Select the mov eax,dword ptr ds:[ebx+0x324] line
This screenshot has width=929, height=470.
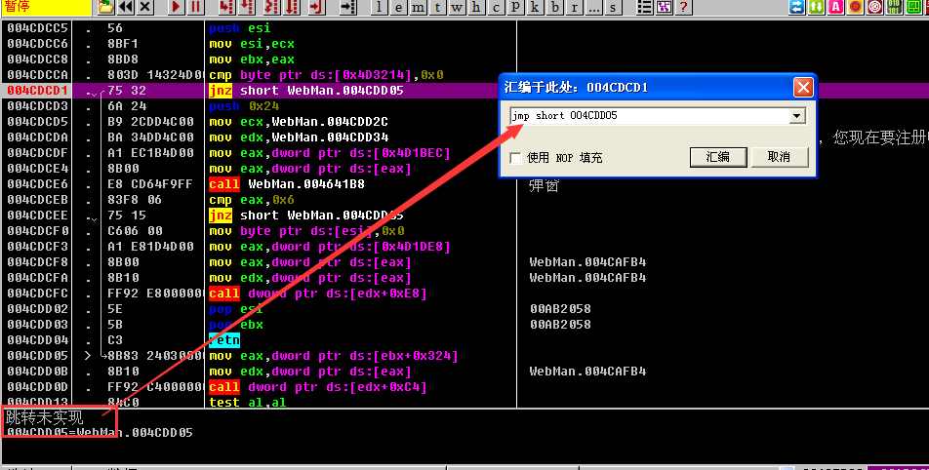coord(334,356)
